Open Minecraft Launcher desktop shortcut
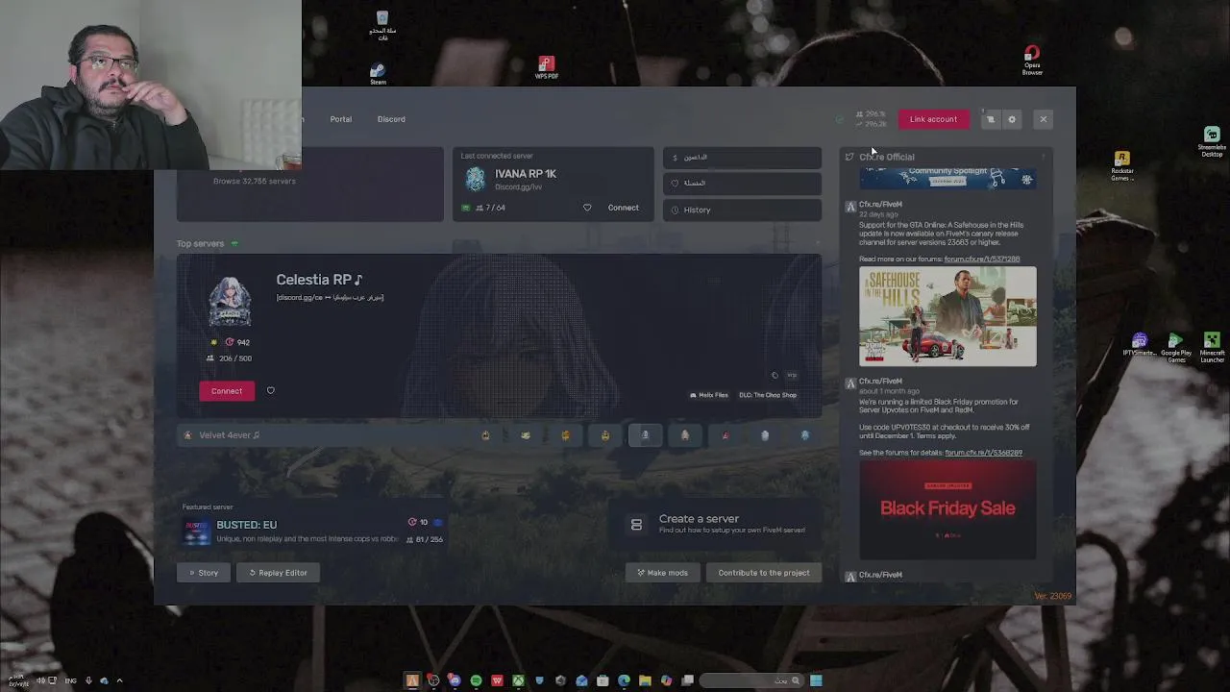1230x692 pixels. [x=1212, y=348]
